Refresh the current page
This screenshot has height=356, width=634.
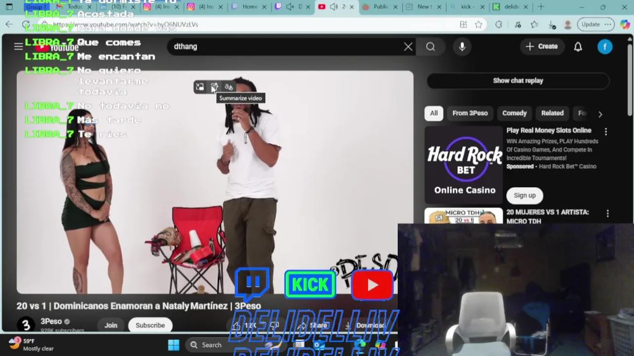click(x=26, y=25)
